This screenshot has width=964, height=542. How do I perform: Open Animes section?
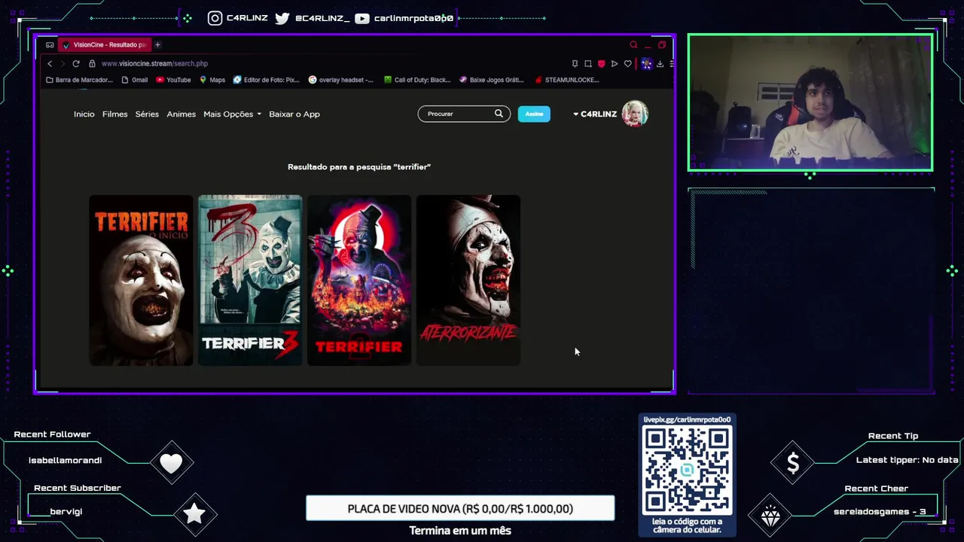181,114
